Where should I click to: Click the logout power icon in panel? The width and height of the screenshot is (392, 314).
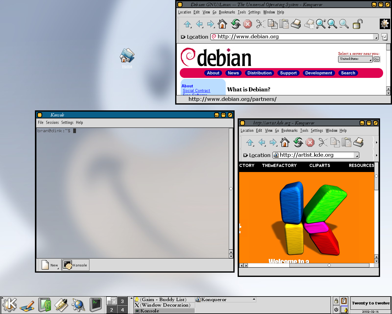336,309
